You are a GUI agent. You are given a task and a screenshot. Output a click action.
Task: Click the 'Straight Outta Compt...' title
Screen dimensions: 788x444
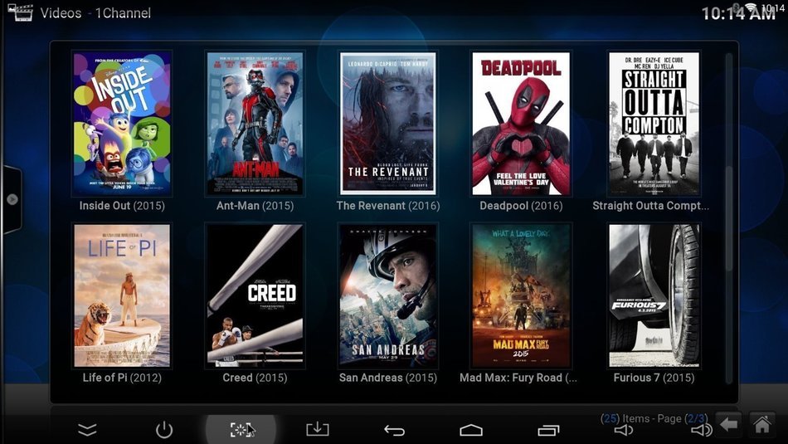coord(651,206)
